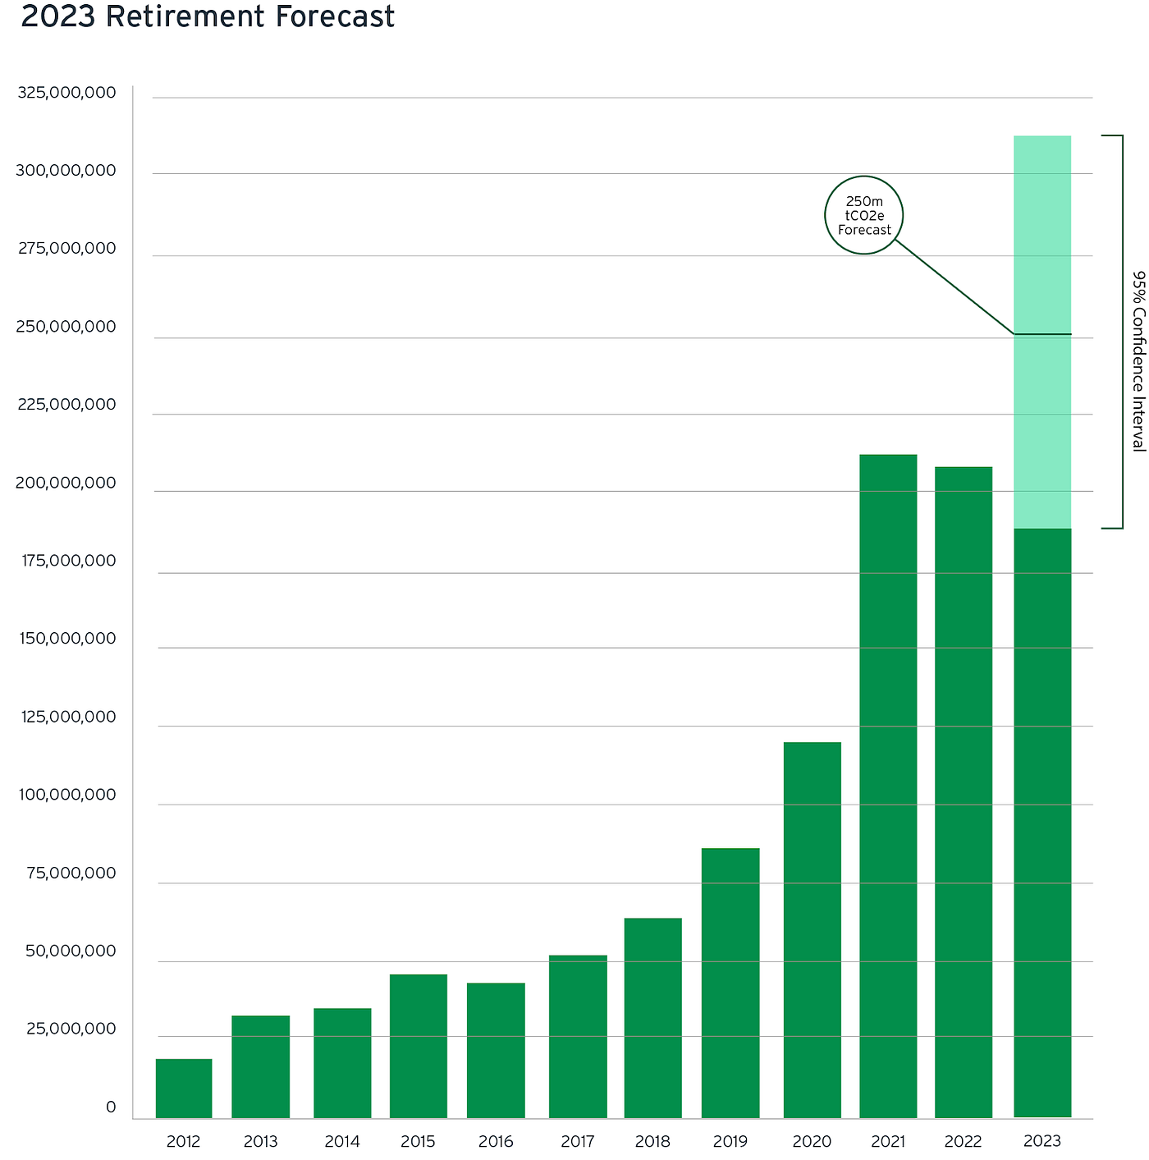Select the 2018 bar

tap(653, 1018)
